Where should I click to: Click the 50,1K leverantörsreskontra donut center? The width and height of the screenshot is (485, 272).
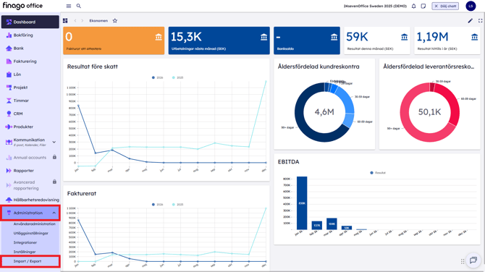point(429,112)
